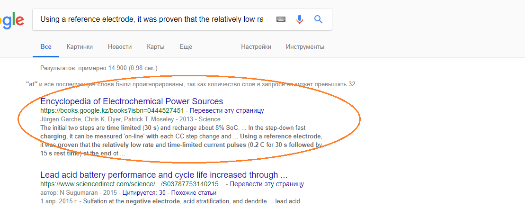Click the sciencedirect.com green URL
The image size is (525, 218).
(x=132, y=184)
